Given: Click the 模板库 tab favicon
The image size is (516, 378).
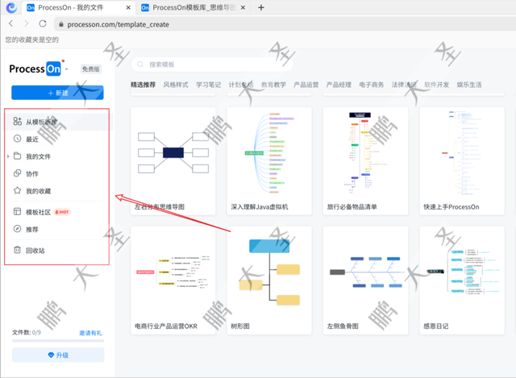Looking at the screenshot, I should tap(145, 7).
